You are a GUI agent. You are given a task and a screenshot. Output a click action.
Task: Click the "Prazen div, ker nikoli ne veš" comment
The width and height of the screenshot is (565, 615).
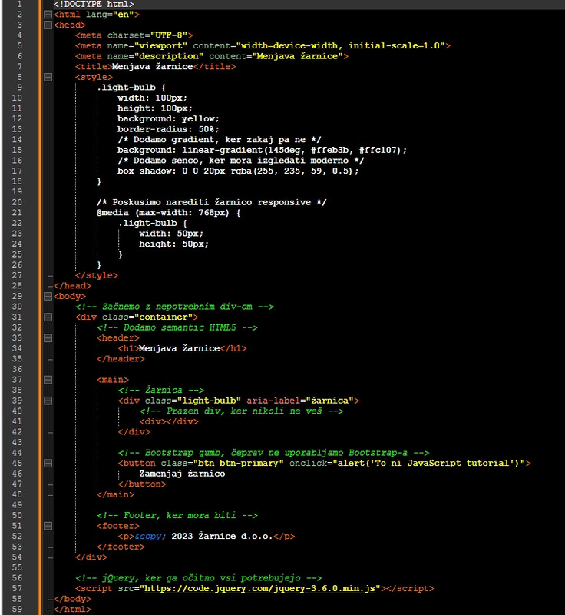pos(242,411)
